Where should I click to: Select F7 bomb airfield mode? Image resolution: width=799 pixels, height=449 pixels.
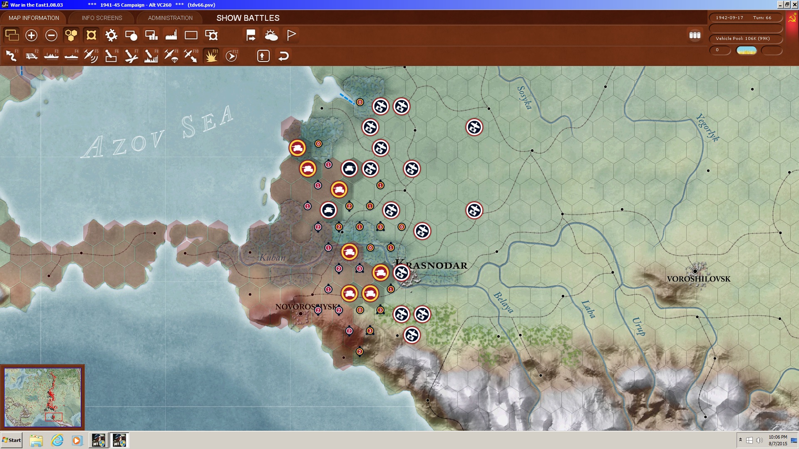pyautogui.click(x=131, y=56)
